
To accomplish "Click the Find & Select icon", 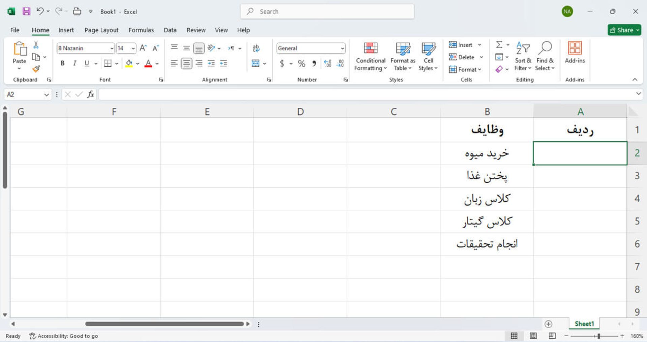I will 545,56.
